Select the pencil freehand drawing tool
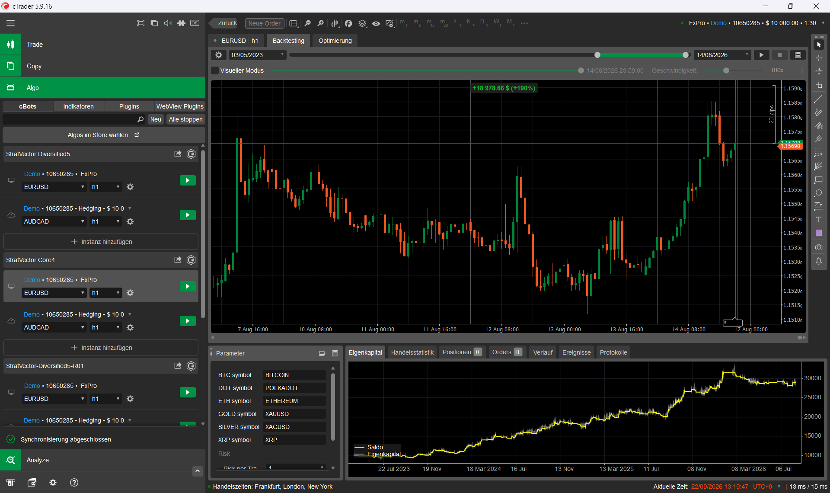830x493 pixels. pos(819,112)
